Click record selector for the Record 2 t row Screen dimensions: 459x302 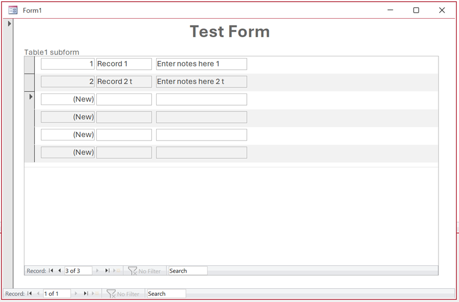pyautogui.click(x=29, y=82)
